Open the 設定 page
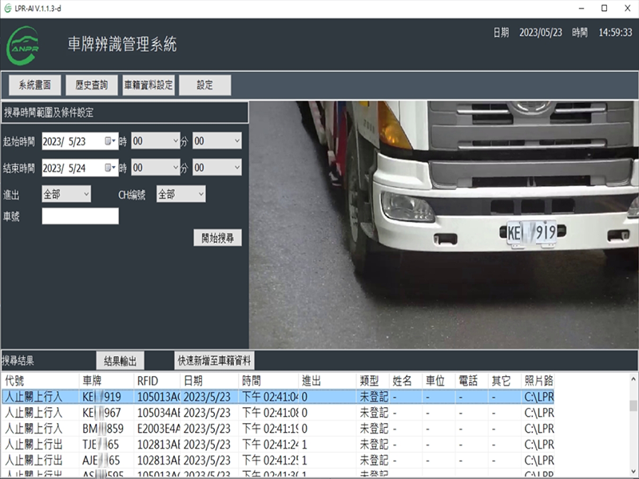The height and width of the screenshot is (479, 639). pyautogui.click(x=204, y=85)
